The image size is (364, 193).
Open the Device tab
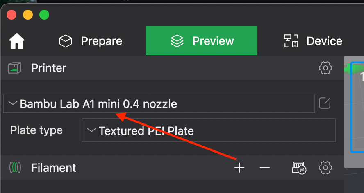pyautogui.click(x=313, y=41)
